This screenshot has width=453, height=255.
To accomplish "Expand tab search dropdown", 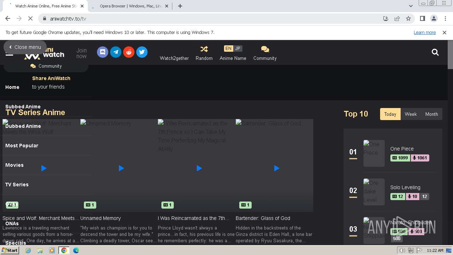I will click(x=411, y=6).
